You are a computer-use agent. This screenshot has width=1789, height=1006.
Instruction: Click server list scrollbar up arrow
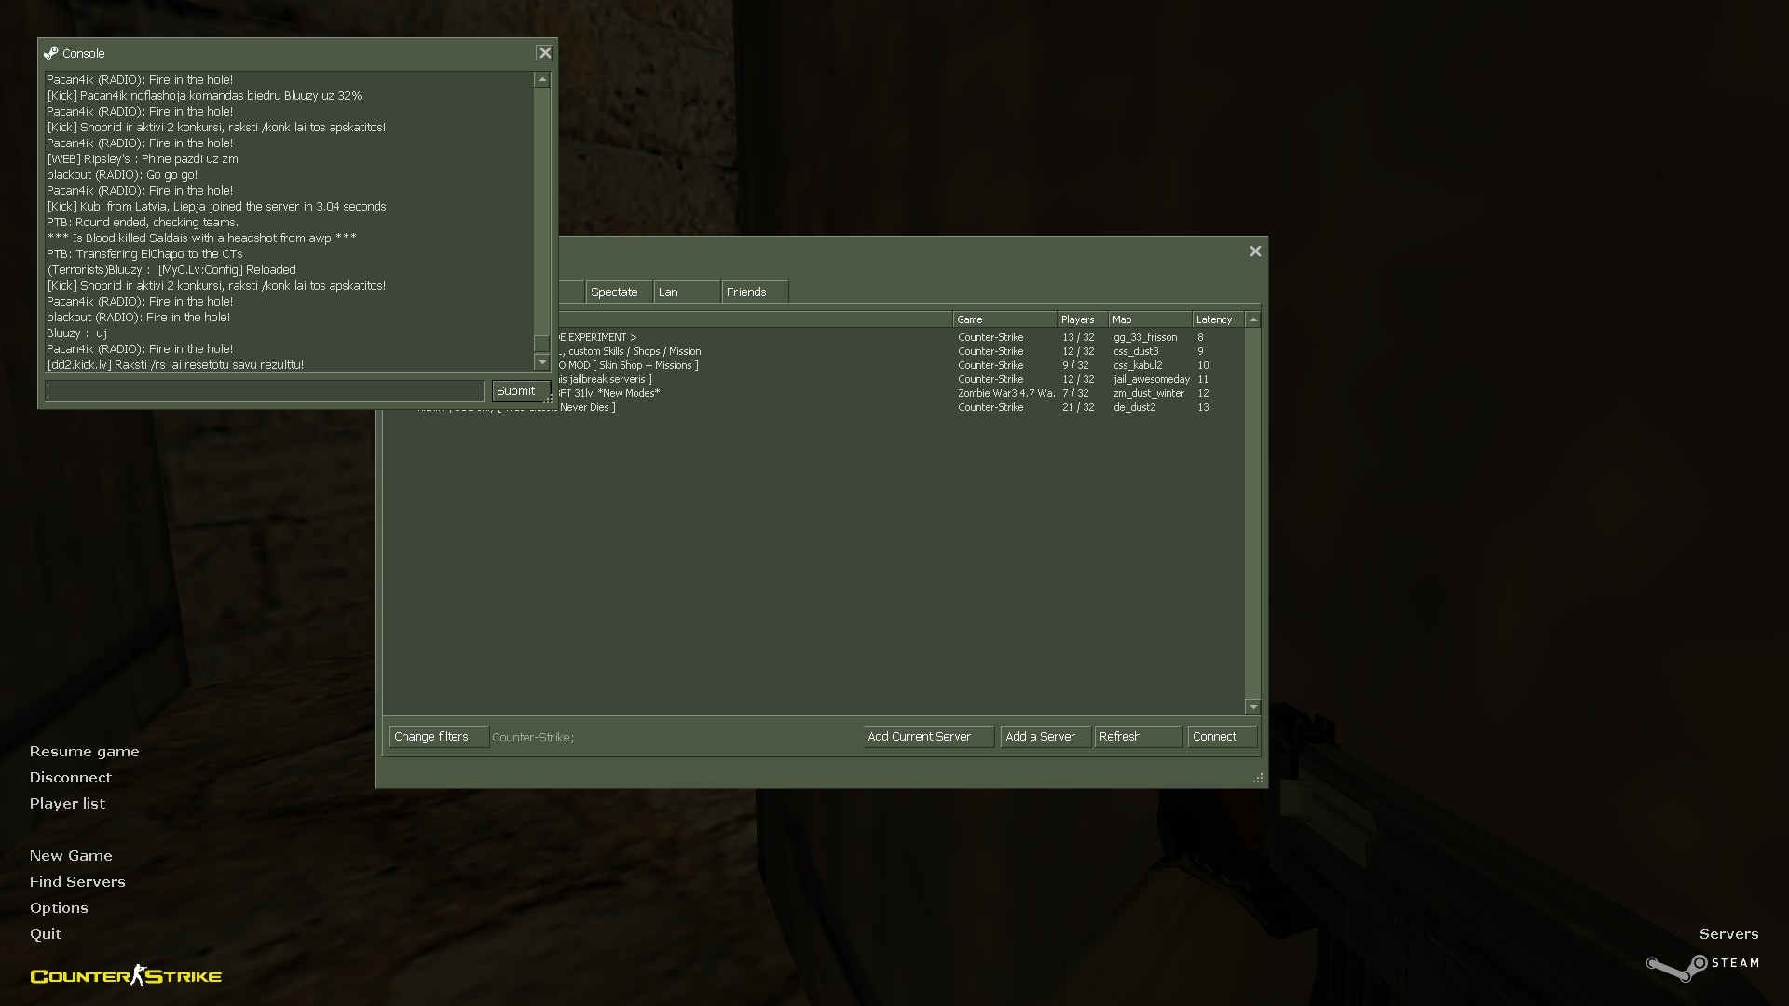(1253, 319)
